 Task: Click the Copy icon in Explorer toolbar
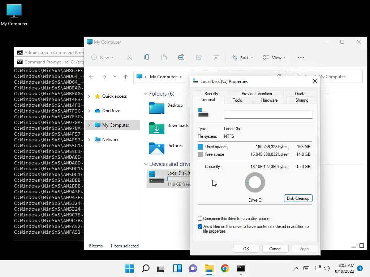click(x=147, y=57)
